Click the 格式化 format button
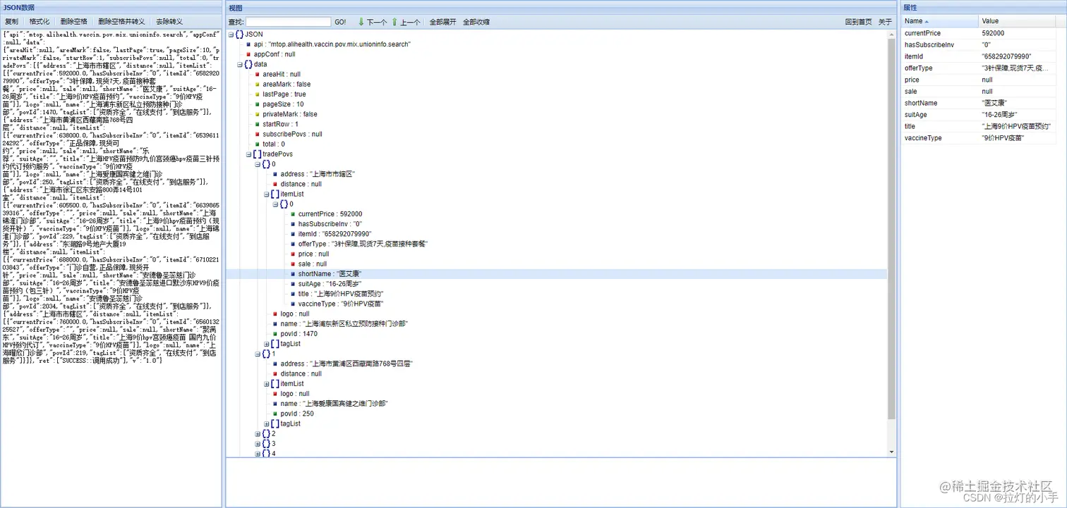1067x508 pixels. point(40,22)
